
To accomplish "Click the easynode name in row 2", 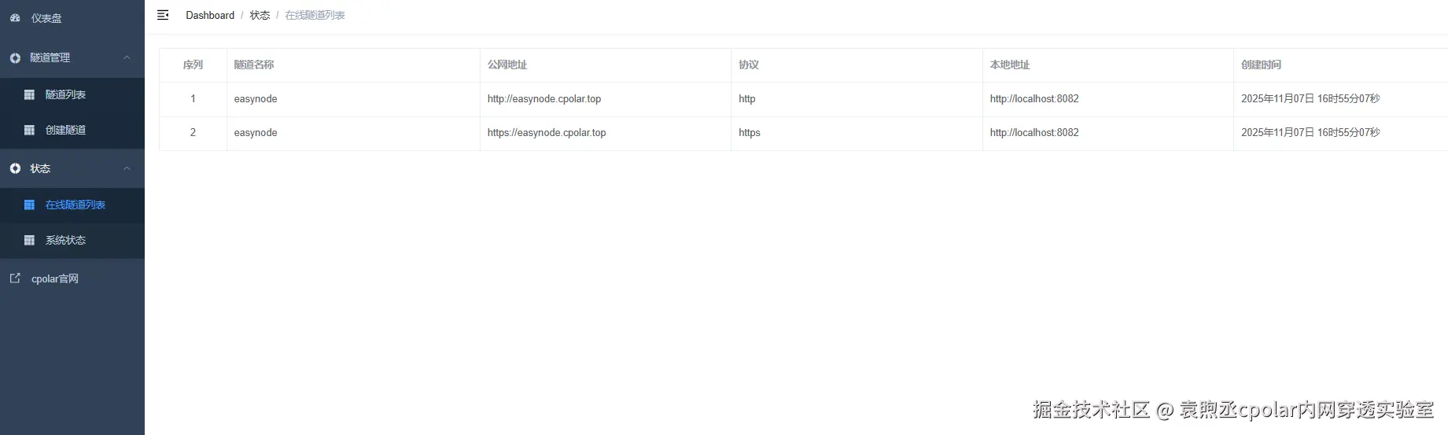I will [x=256, y=133].
